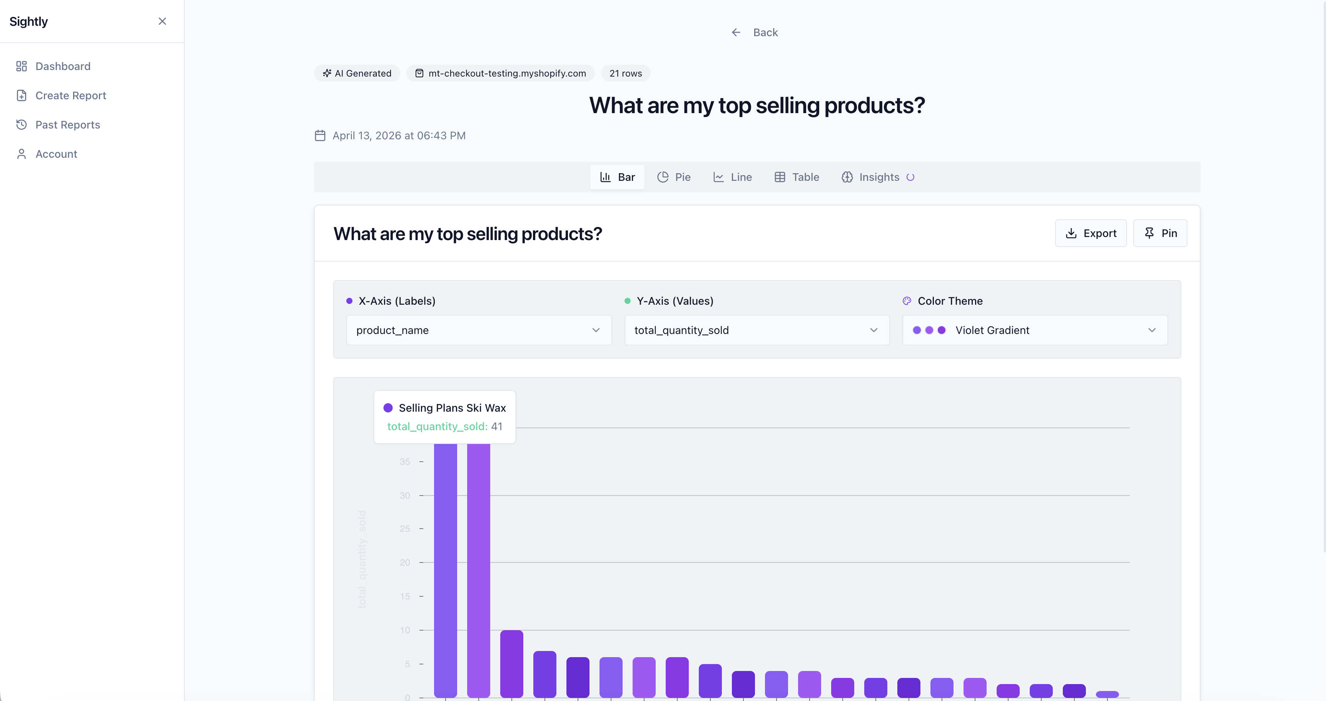
Task: Click the Dashboard grid icon in sidebar
Action: pyautogui.click(x=21, y=67)
